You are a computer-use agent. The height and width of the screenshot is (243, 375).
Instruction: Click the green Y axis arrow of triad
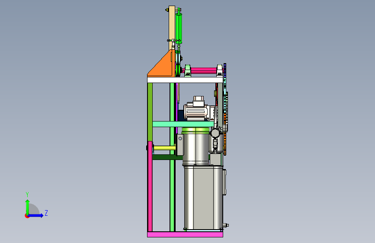[x=28, y=207]
